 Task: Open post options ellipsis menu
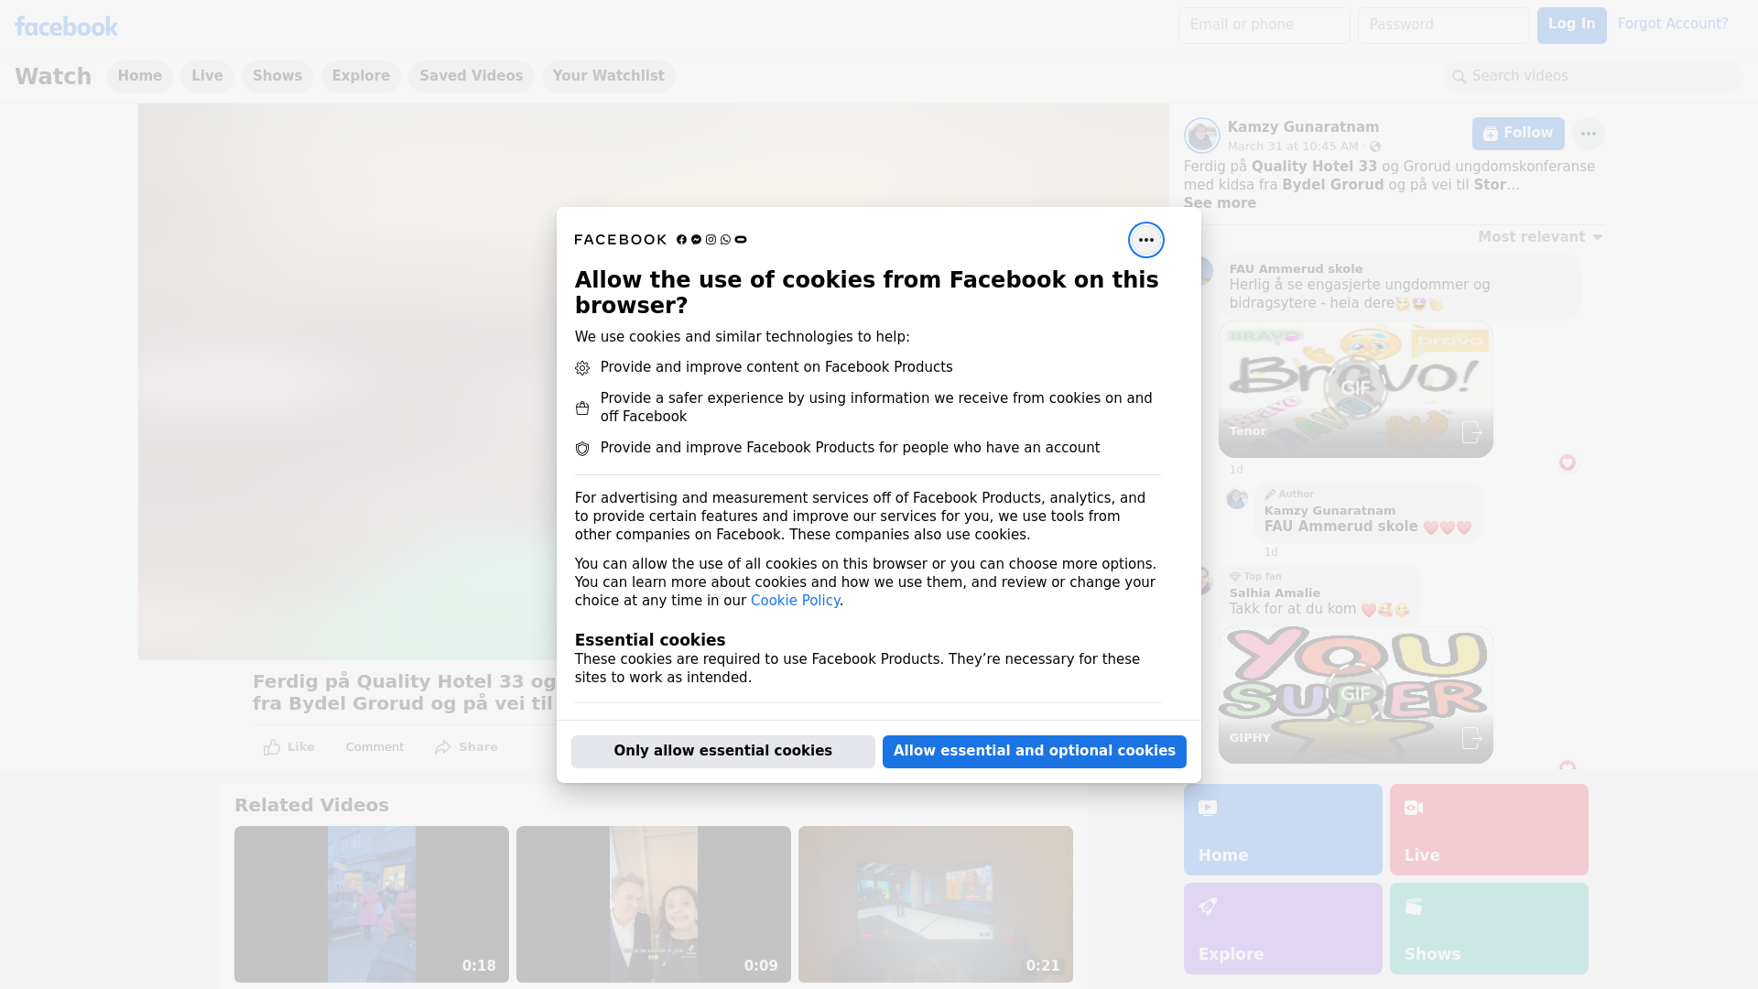[x=1589, y=134]
